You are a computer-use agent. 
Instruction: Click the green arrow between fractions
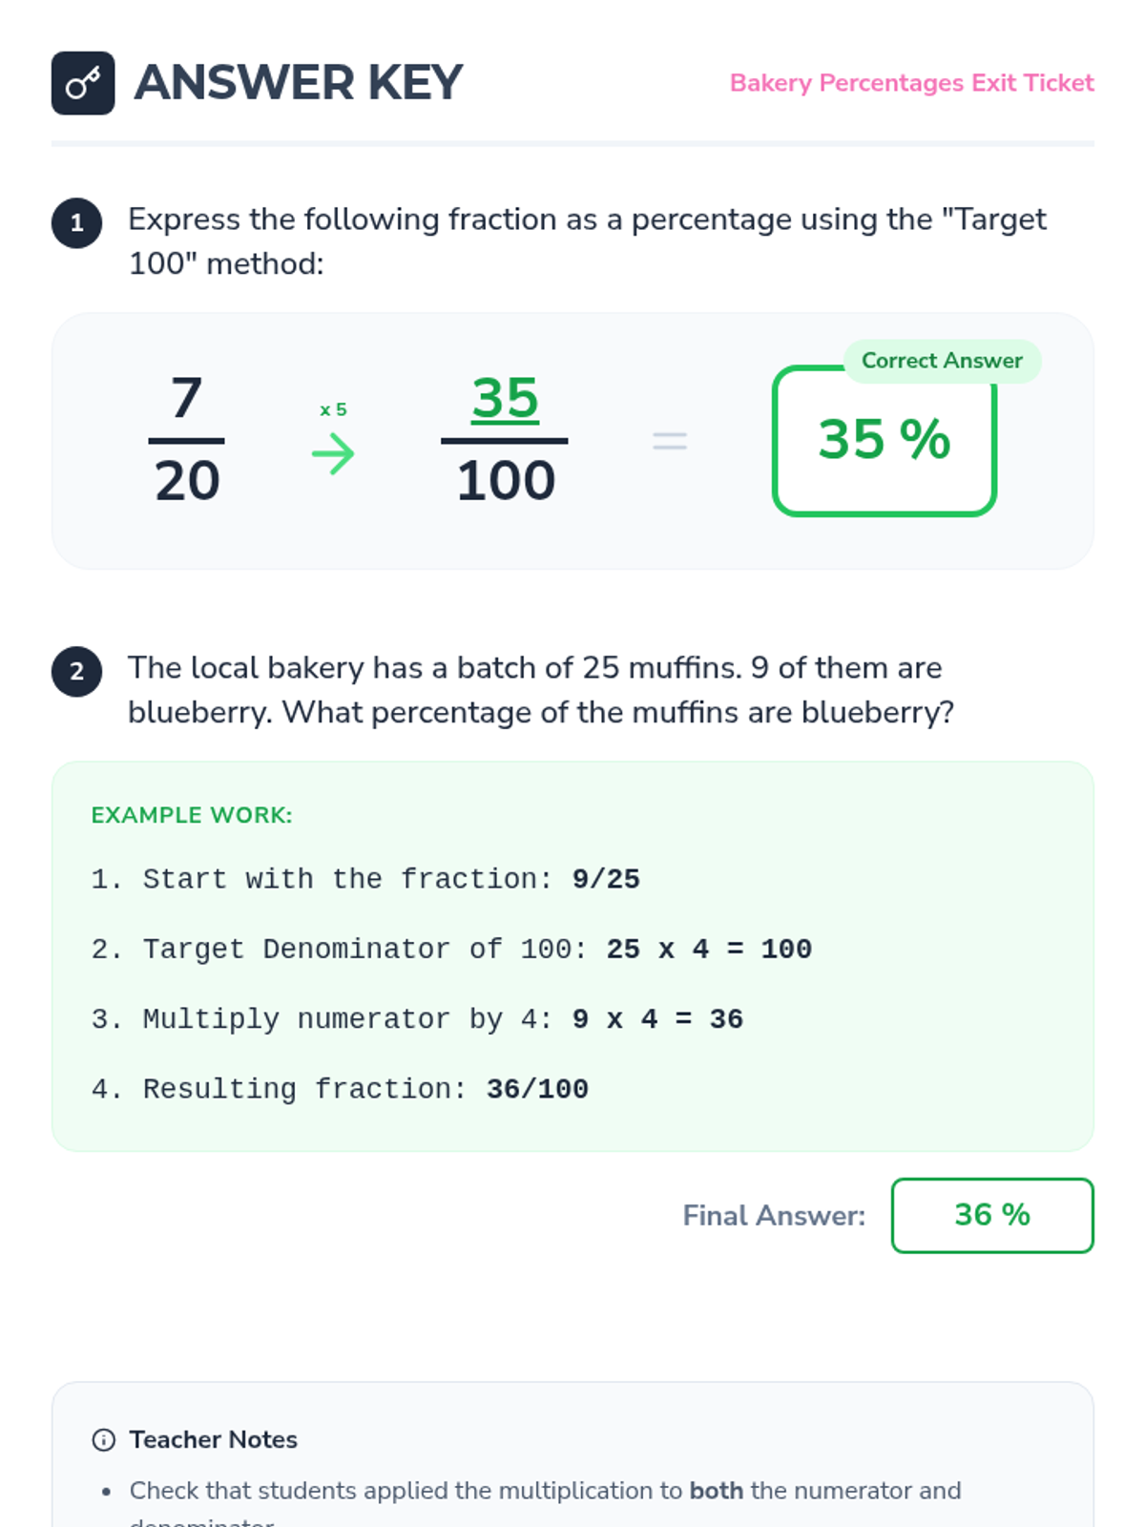333,453
